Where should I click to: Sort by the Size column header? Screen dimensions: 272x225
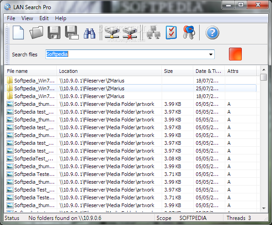(x=177, y=71)
